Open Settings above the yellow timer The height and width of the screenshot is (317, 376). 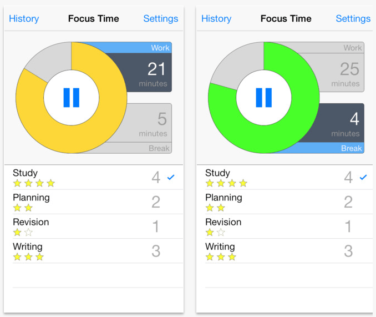point(160,18)
